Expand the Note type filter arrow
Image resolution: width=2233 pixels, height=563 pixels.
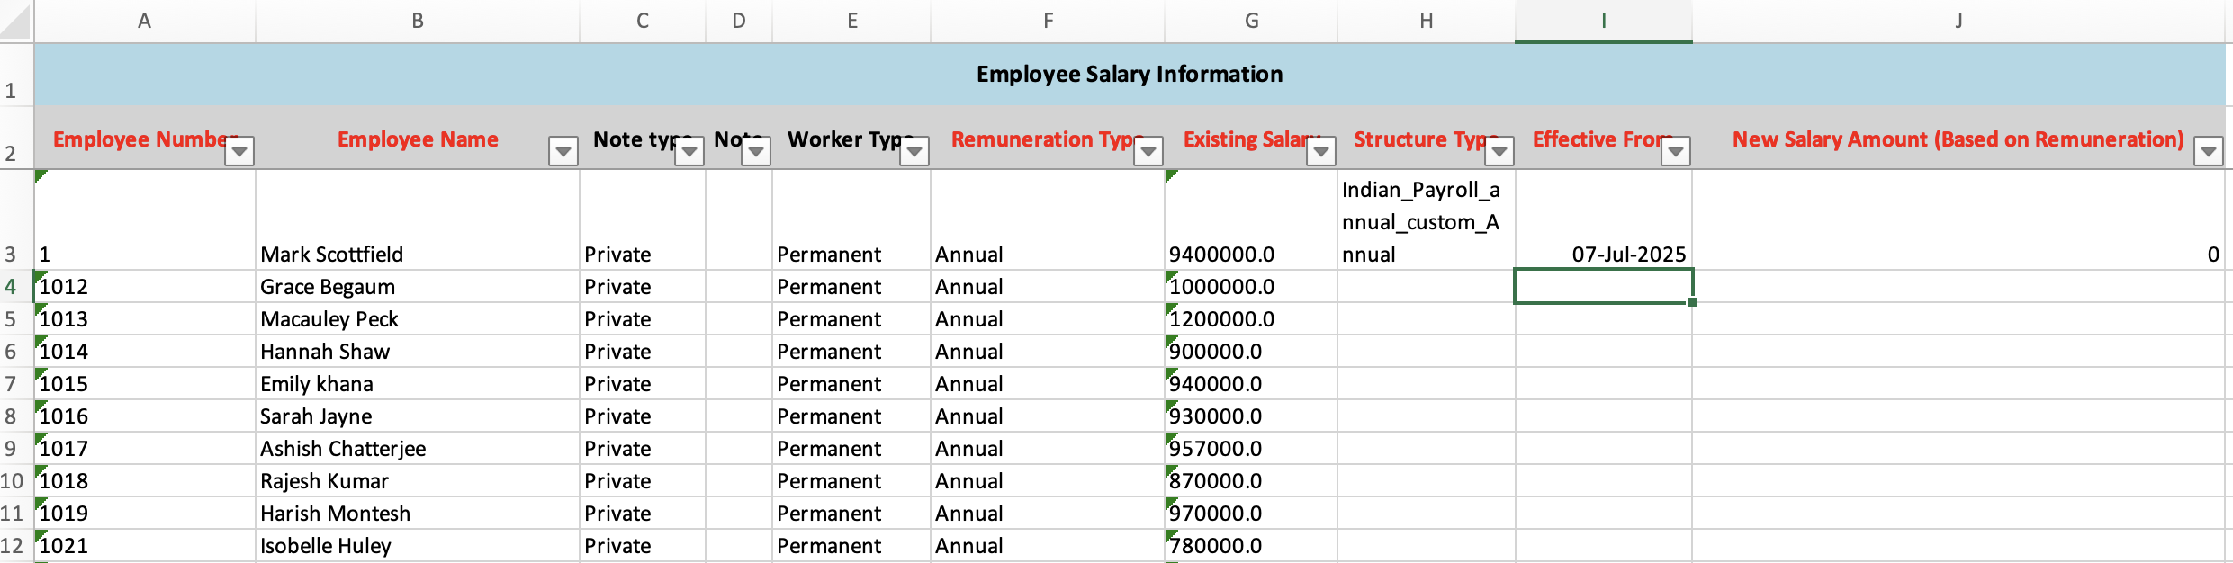coord(689,152)
